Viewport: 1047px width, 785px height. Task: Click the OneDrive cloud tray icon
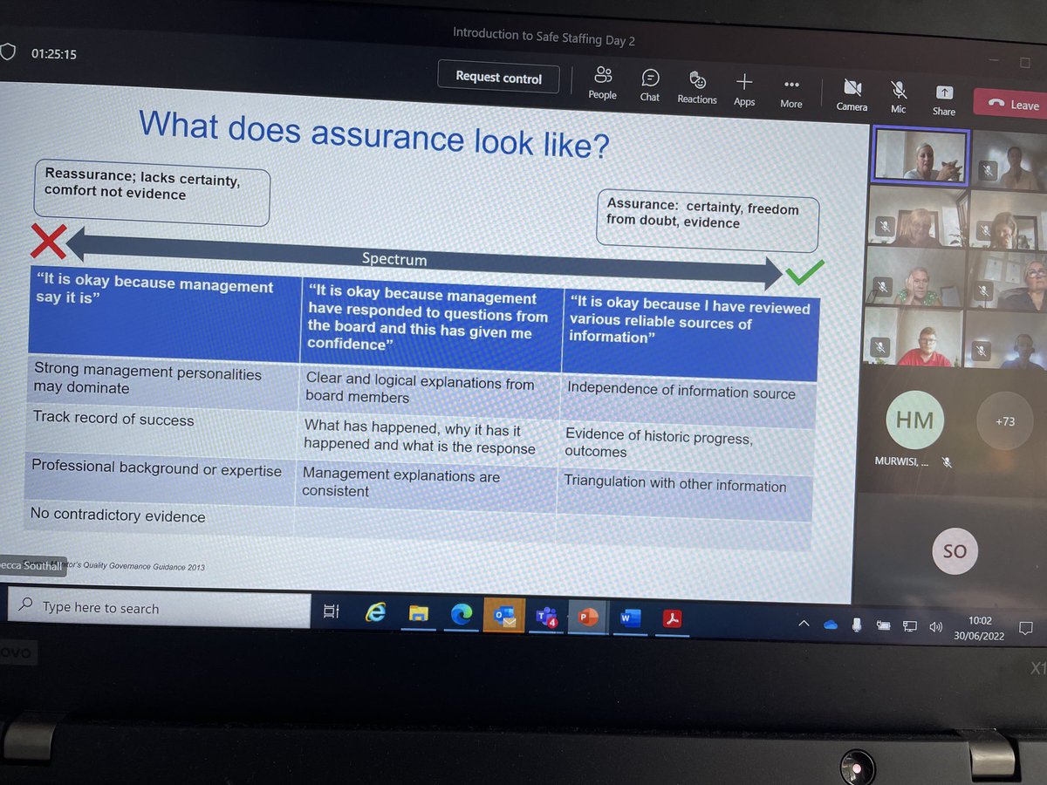[x=830, y=625]
